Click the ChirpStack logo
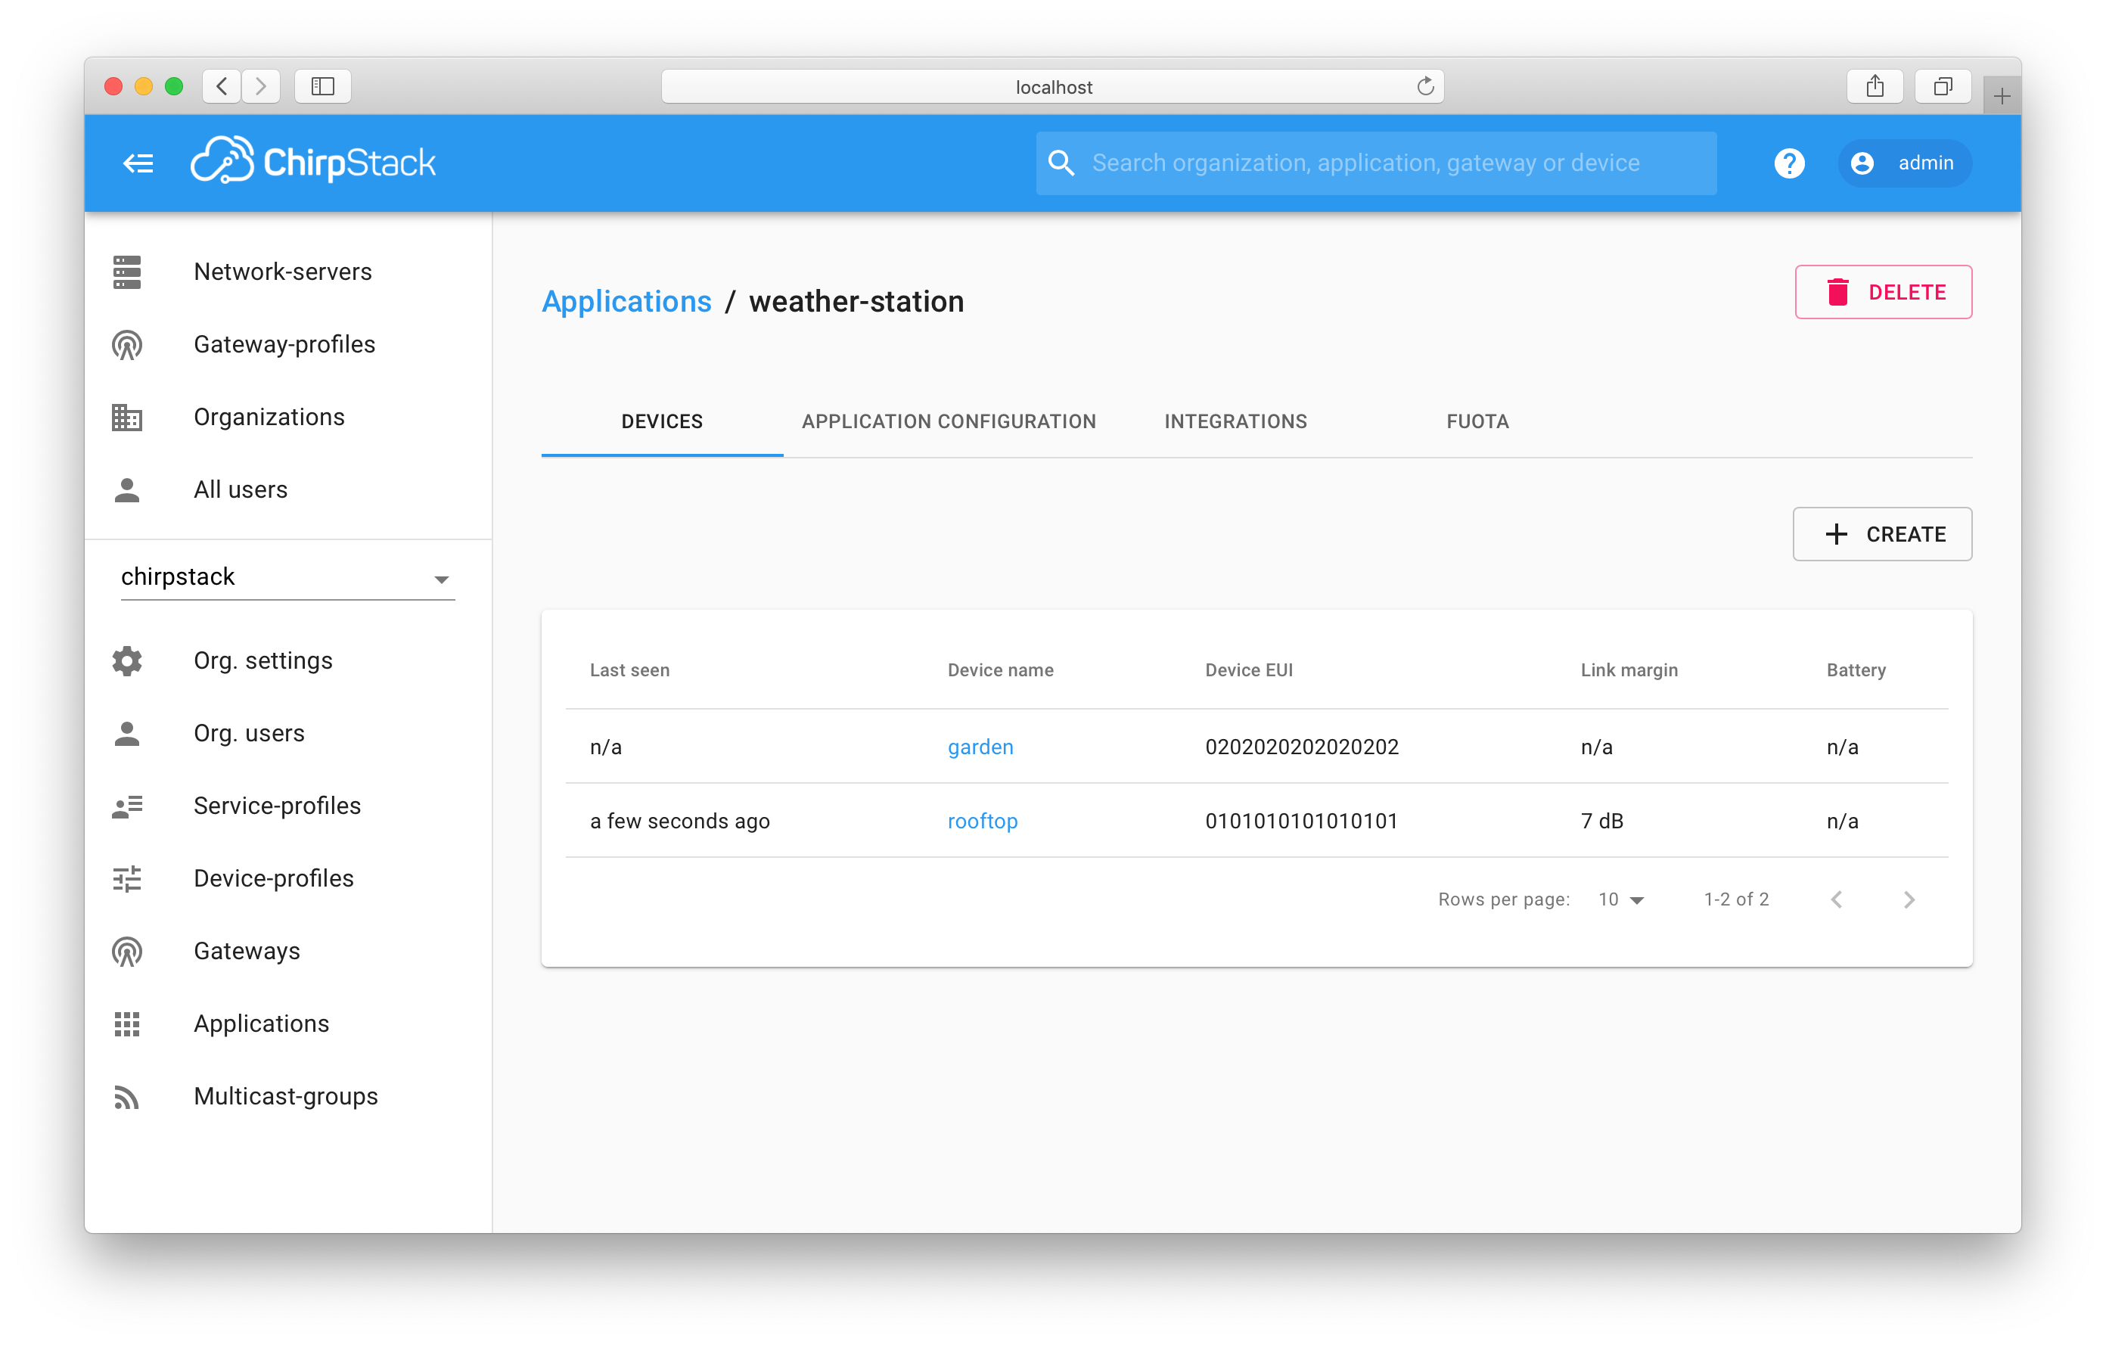The height and width of the screenshot is (1345, 2106). pos(312,162)
